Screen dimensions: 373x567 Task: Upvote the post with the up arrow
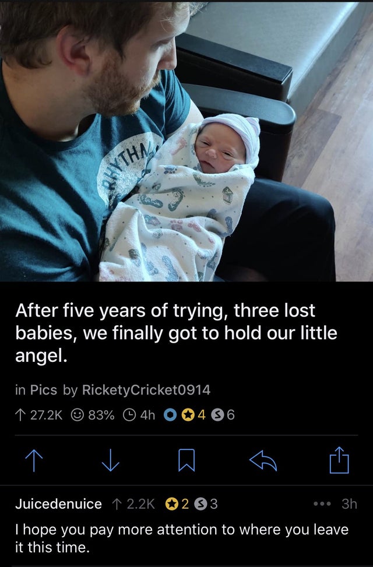tap(34, 460)
